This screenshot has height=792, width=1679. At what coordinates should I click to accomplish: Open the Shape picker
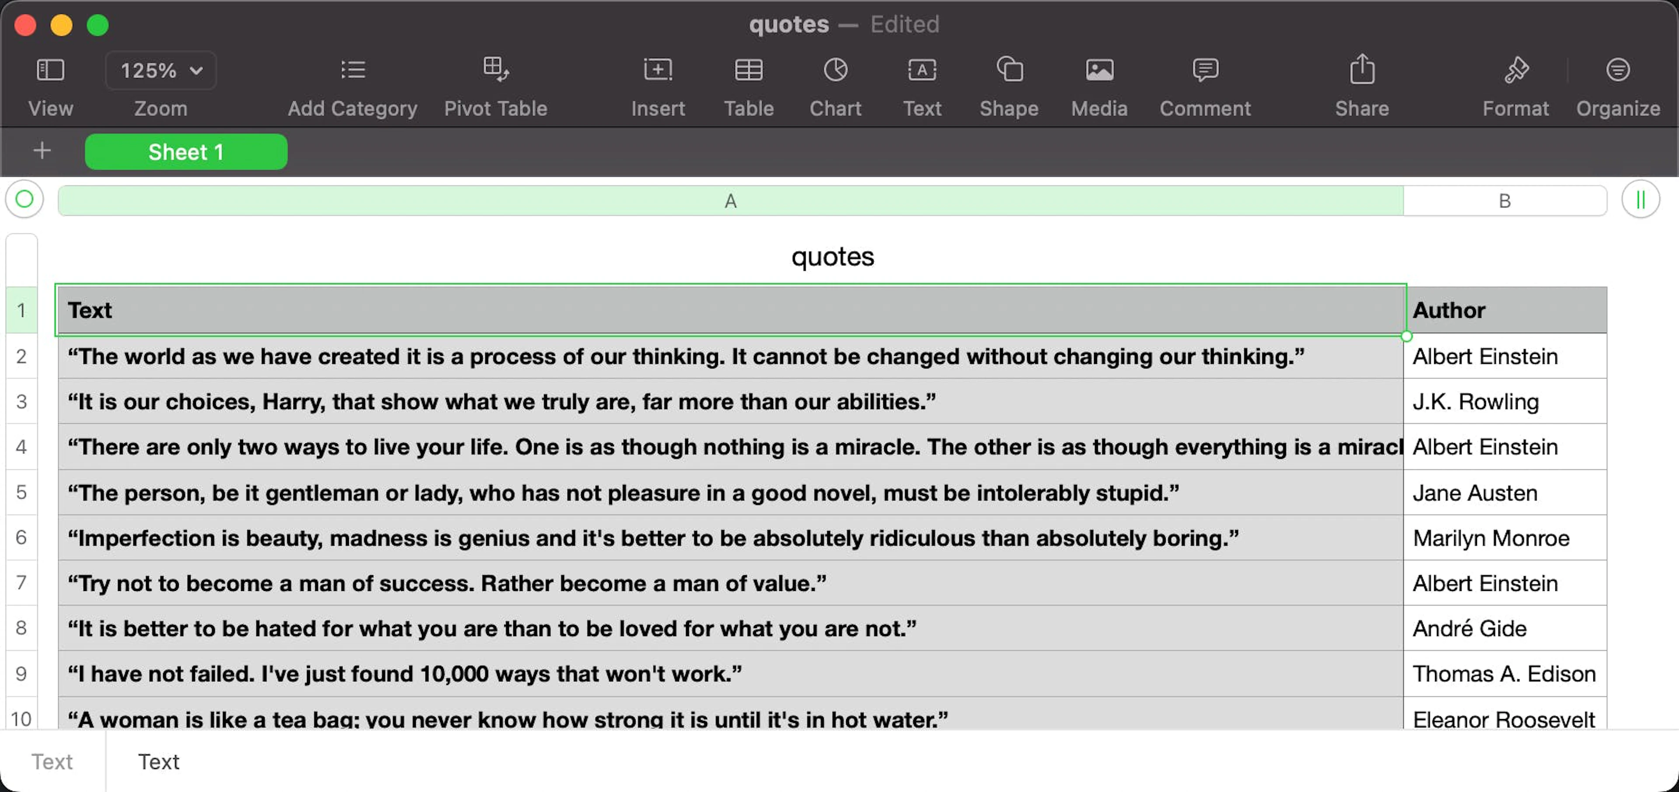click(1009, 69)
